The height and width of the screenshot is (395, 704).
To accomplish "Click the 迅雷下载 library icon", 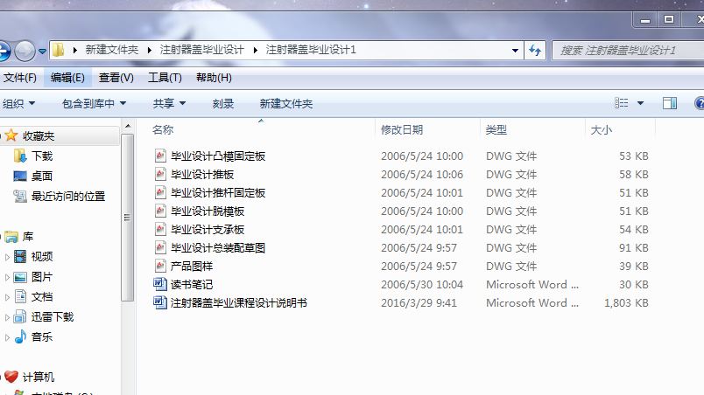I will [20, 316].
